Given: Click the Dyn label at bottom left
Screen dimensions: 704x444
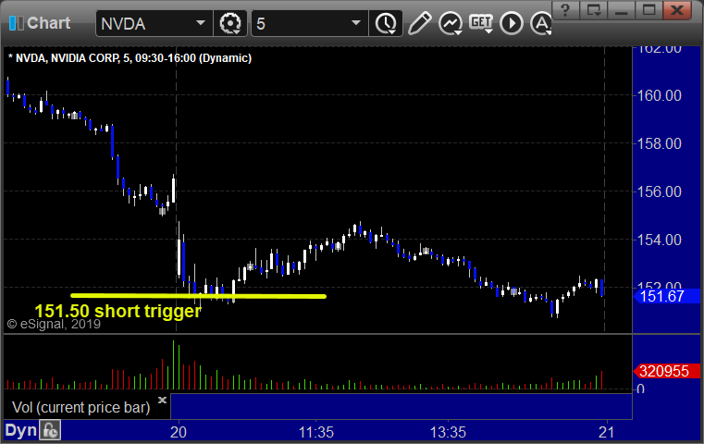Looking at the screenshot, I should pyautogui.click(x=20, y=430).
